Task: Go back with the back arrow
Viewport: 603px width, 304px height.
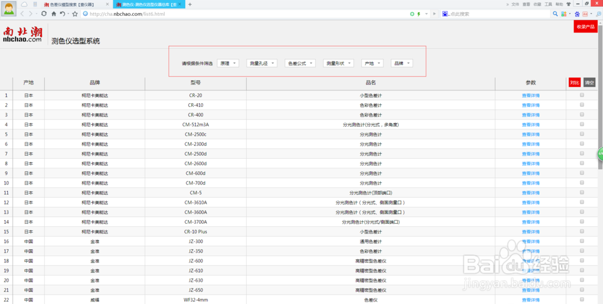Action: tap(22, 13)
